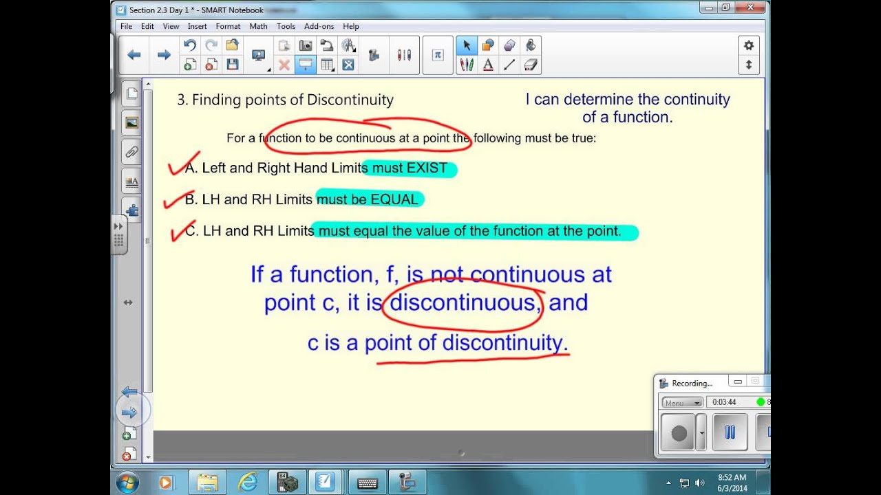881x495 pixels.
Task: Add a new page with the green plus toolbar icon
Action: click(190, 65)
